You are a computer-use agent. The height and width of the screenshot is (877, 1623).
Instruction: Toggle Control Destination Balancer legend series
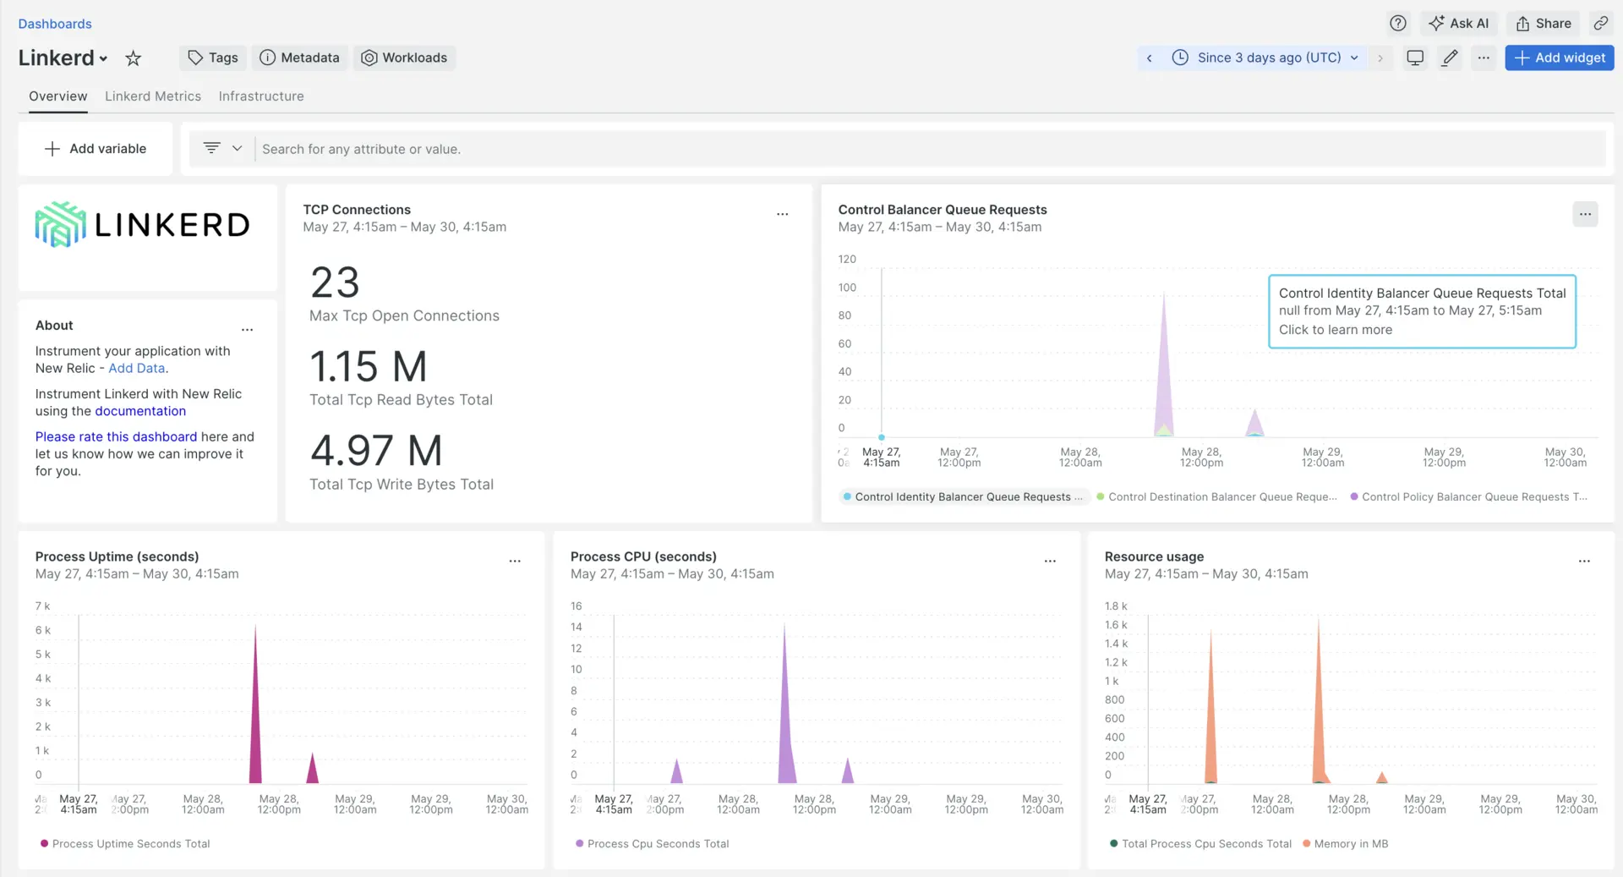(x=1217, y=496)
